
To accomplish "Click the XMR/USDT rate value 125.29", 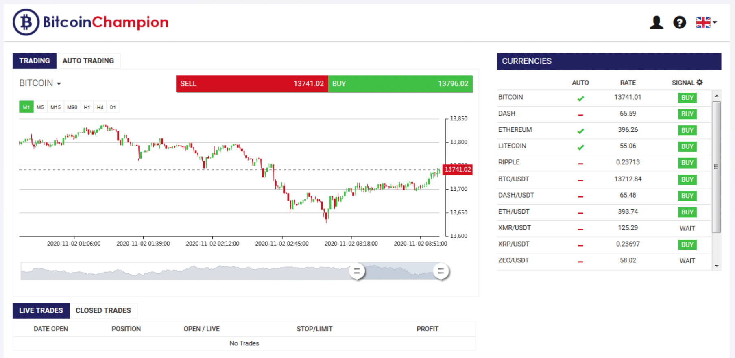I will click(x=628, y=228).
